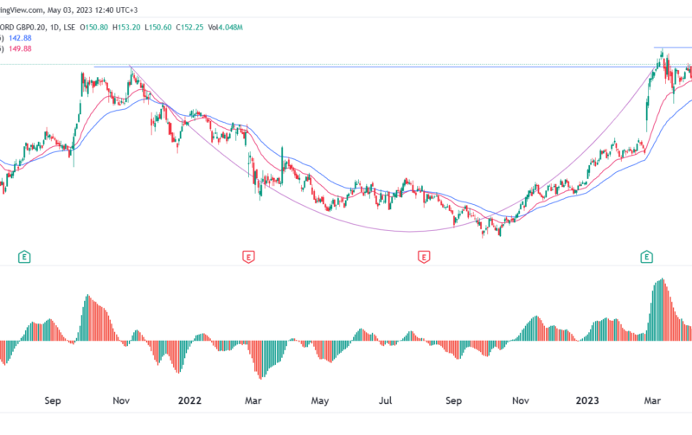Click the Jul label on the time axis
Viewport: 692px width, 435px height.
pos(386,400)
